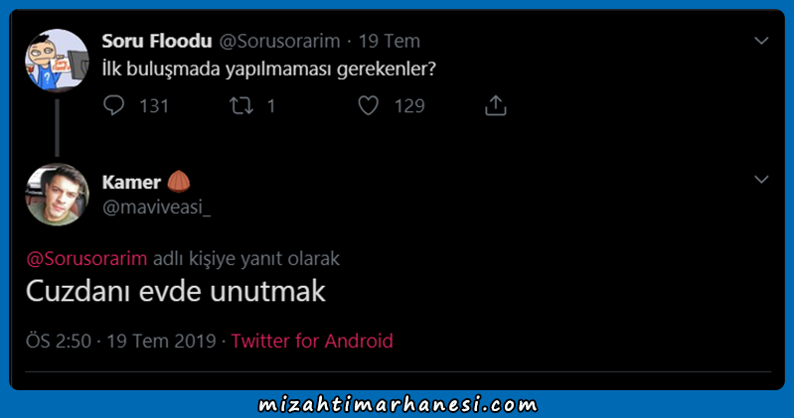Click @Sorusorarim mention in reply line
This screenshot has height=418, width=794.
(86, 258)
